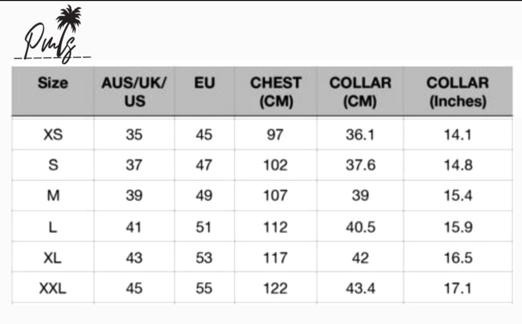Click the S size row label
Screen dimensions: 522x324
point(53,165)
